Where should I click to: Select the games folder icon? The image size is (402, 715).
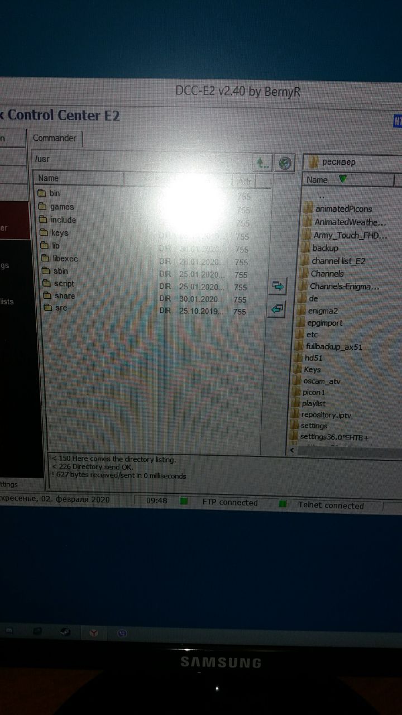(43, 207)
